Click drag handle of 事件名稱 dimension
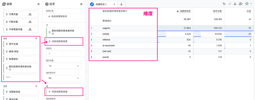The image size is (255, 100). 7,44
